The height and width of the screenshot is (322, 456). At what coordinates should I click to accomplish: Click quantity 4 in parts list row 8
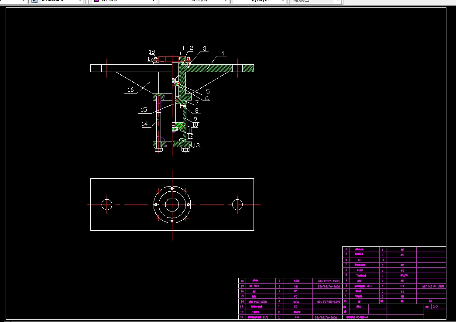click(383, 260)
